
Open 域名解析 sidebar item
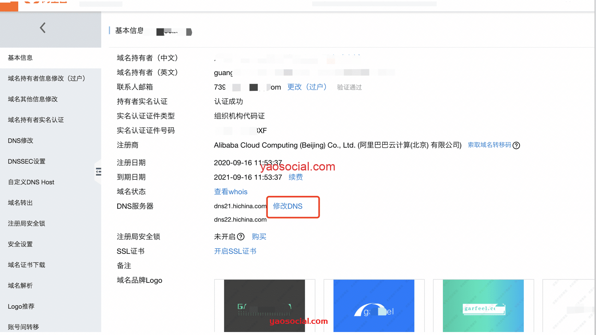pos(20,285)
